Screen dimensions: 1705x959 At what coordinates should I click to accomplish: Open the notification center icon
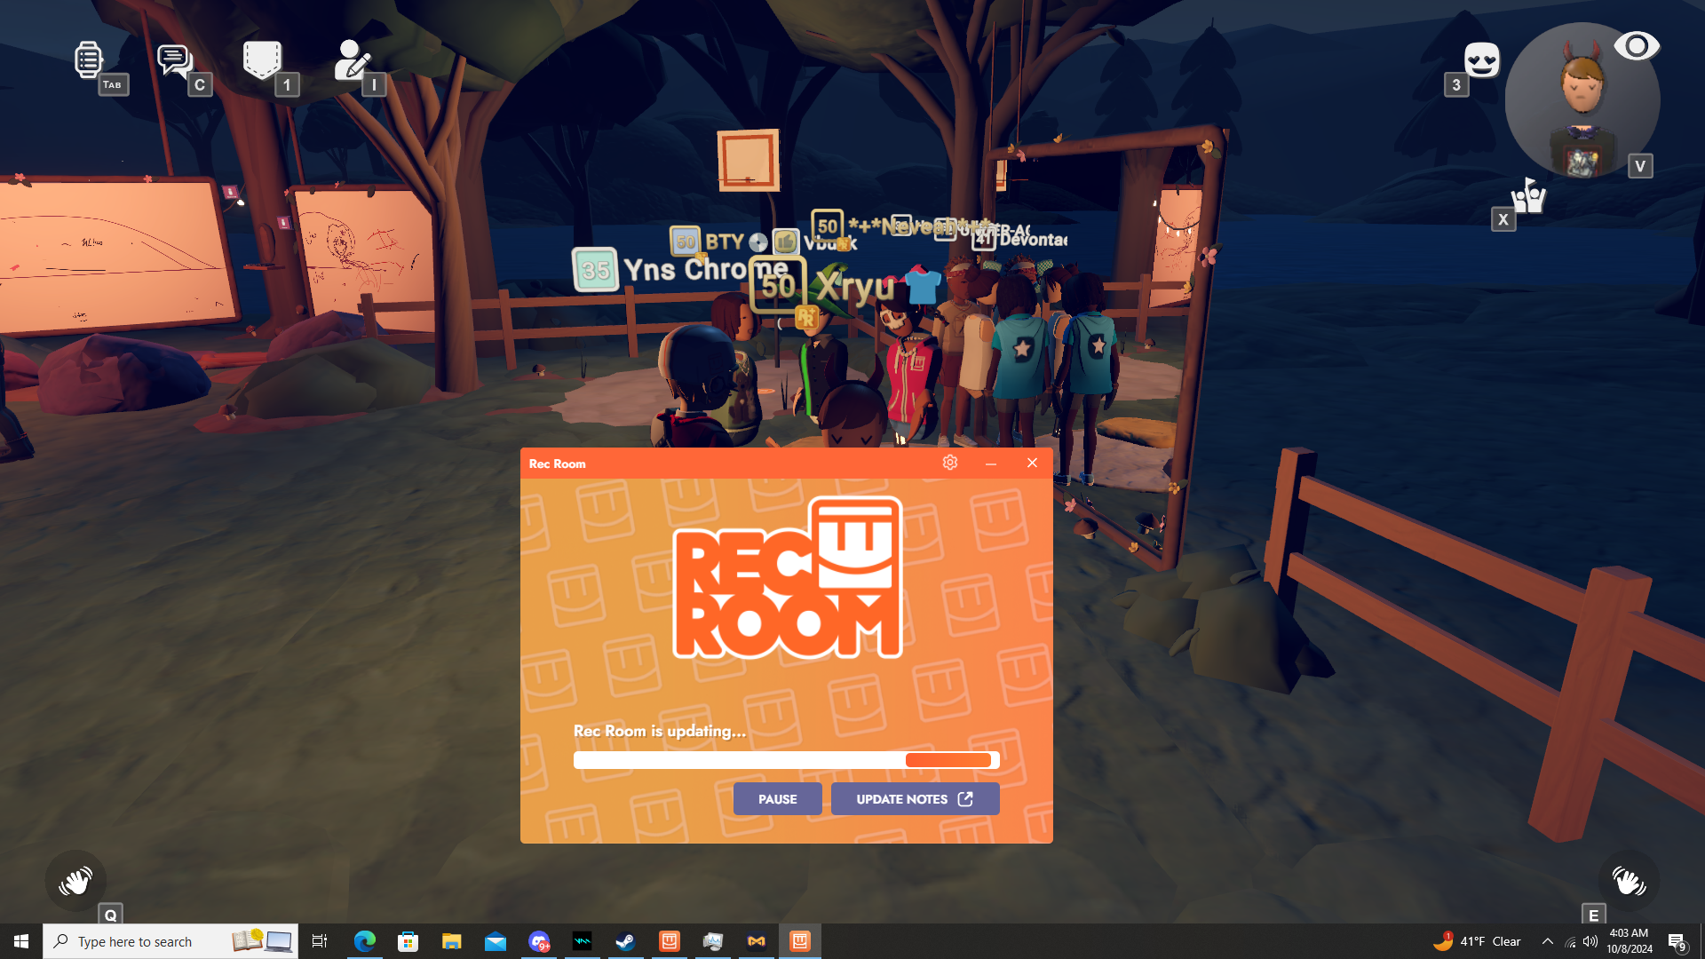pyautogui.click(x=1677, y=941)
